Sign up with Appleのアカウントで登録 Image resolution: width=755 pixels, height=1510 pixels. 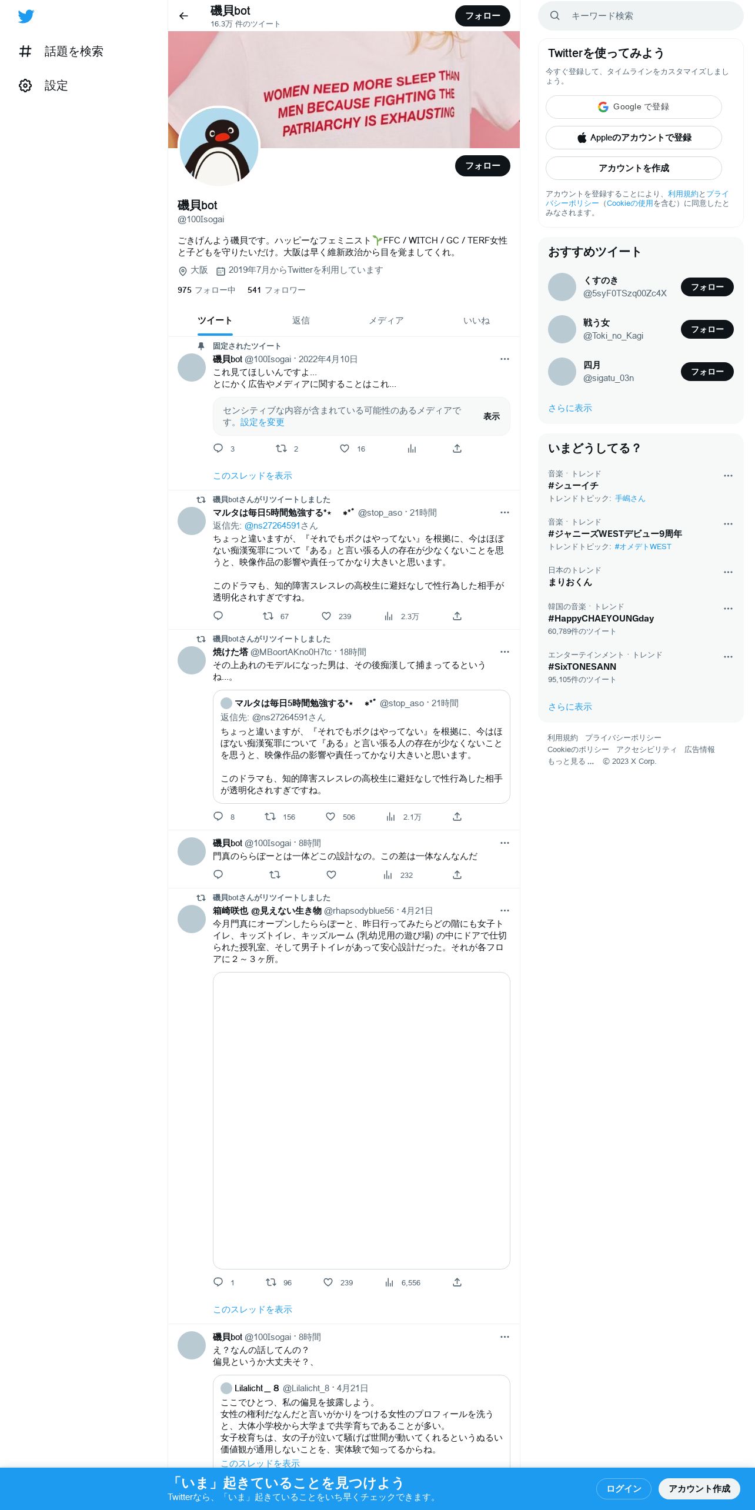tap(634, 138)
